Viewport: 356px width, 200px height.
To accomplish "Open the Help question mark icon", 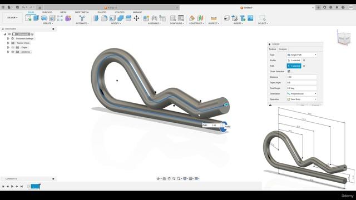I will click(x=343, y=7).
